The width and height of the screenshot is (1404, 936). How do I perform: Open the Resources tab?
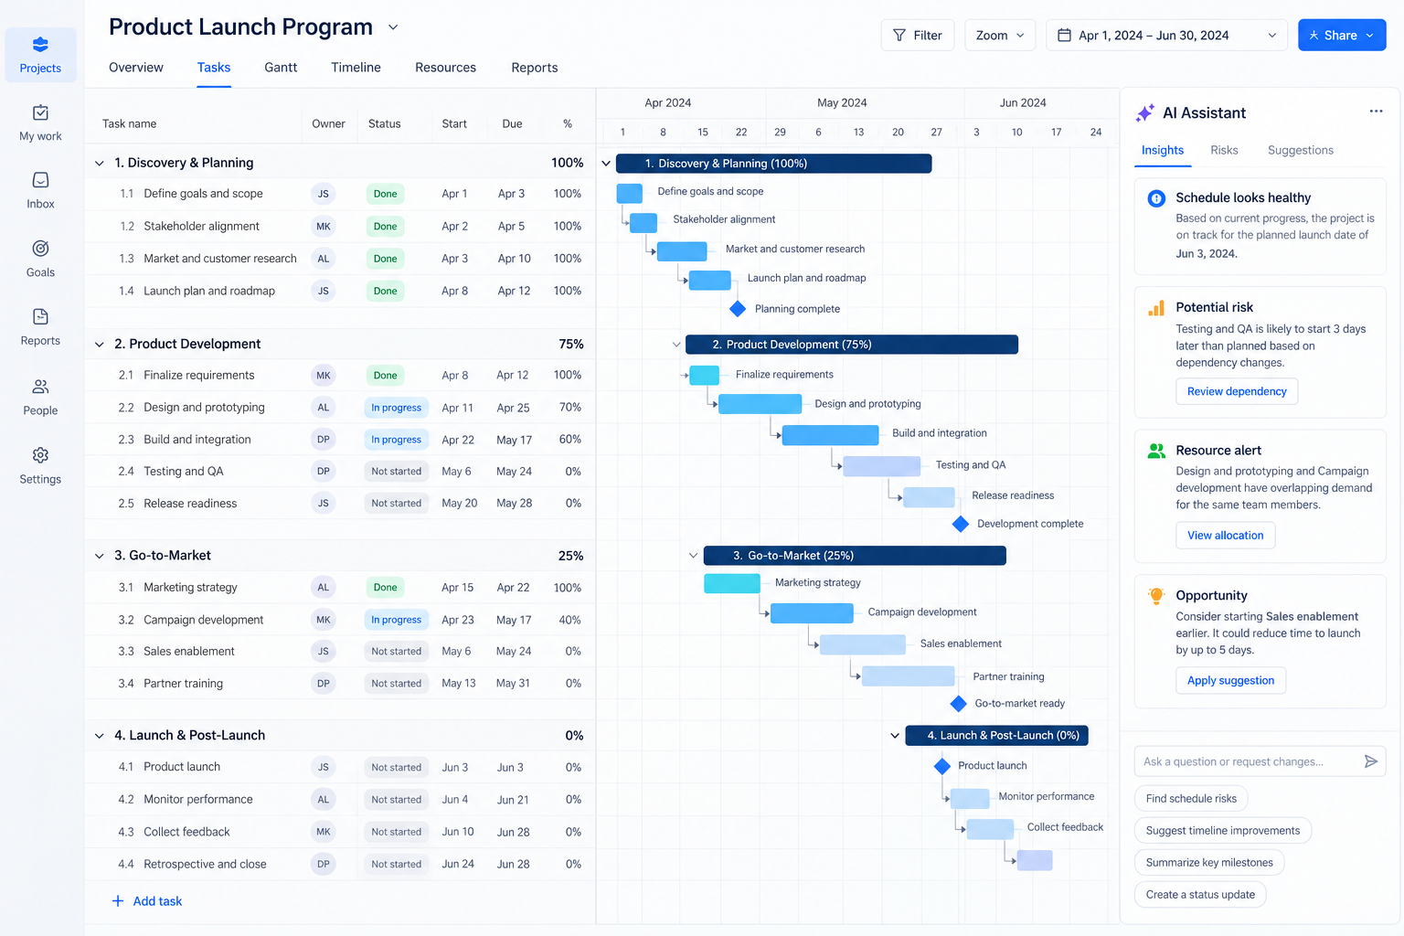[x=445, y=68]
